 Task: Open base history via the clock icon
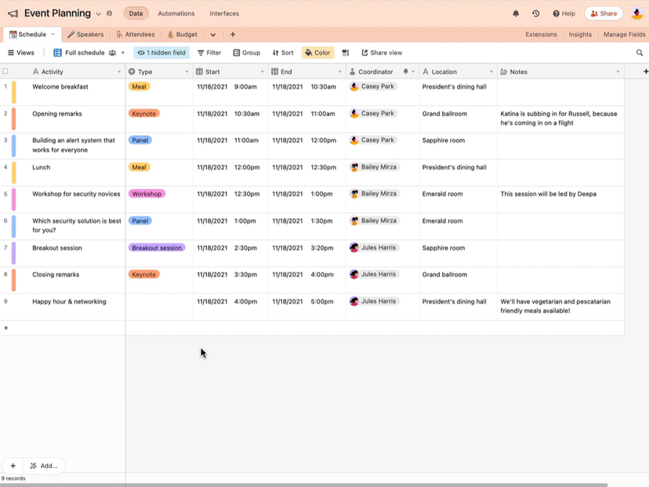click(536, 13)
